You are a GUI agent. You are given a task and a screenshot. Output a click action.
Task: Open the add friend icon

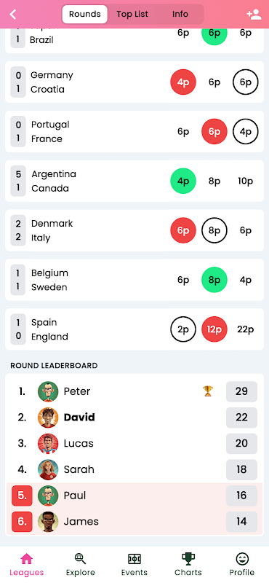coord(254,15)
